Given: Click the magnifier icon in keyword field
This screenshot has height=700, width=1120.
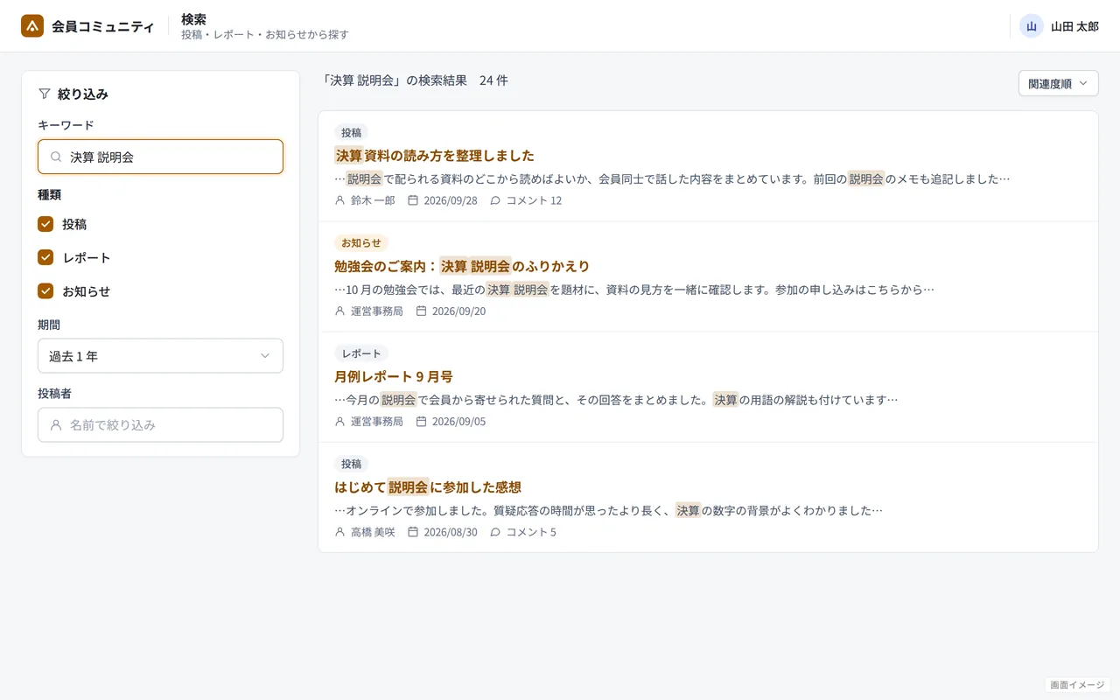Looking at the screenshot, I should [56, 157].
